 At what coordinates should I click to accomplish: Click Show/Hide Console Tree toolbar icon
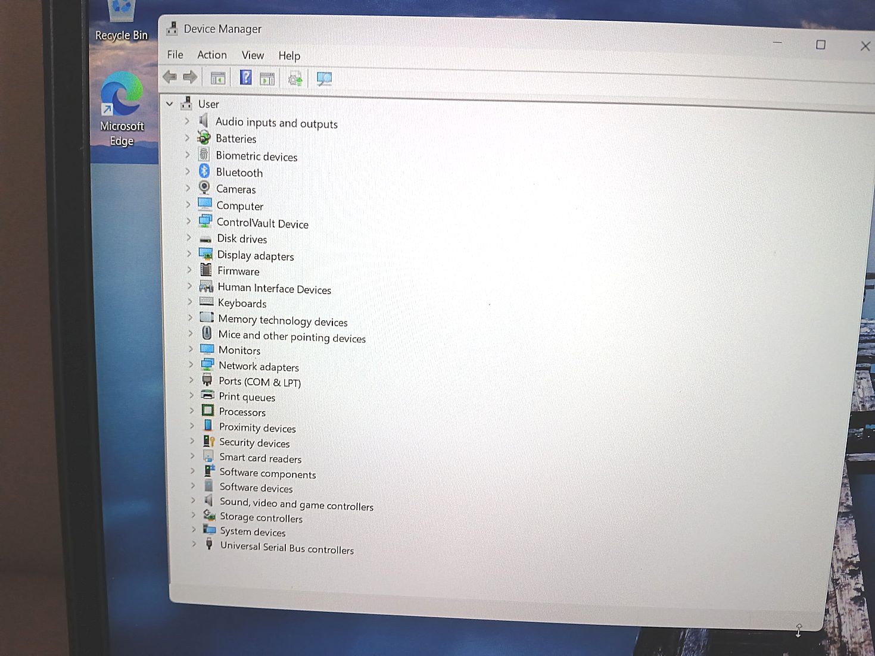click(x=217, y=78)
